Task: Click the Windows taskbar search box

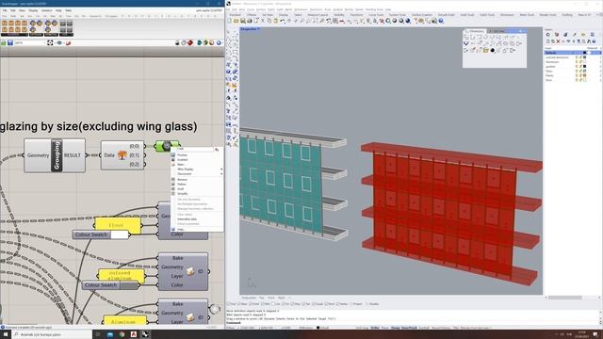Action: click(x=53, y=335)
